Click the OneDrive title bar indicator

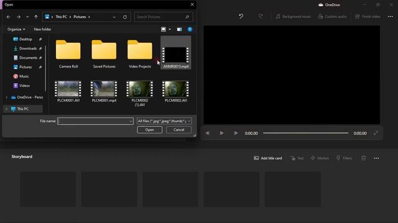tap(329, 5)
